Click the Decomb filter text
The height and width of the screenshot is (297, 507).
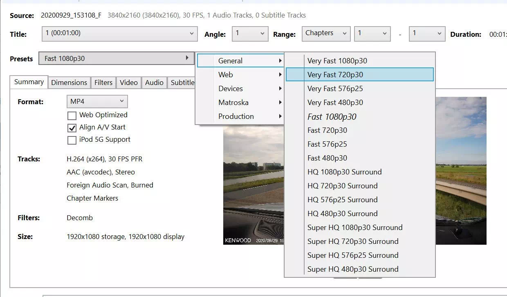(x=80, y=218)
